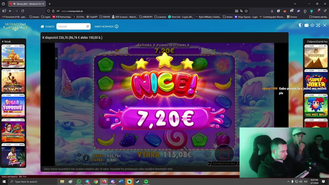Mute the tab audio speaker icon
Viewport: 329px width, 185px height.
tap(15, 4)
